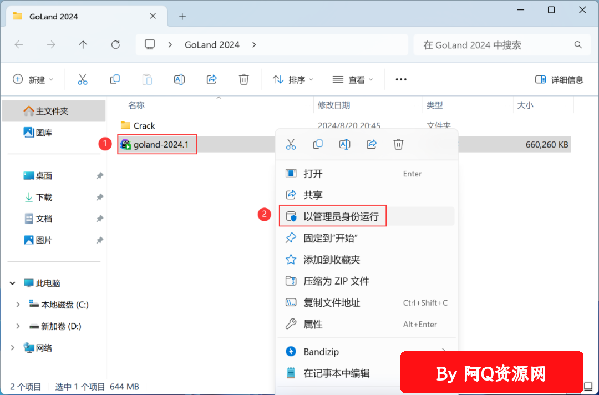
Task: Open the Bandizip submenu
Action: click(367, 352)
